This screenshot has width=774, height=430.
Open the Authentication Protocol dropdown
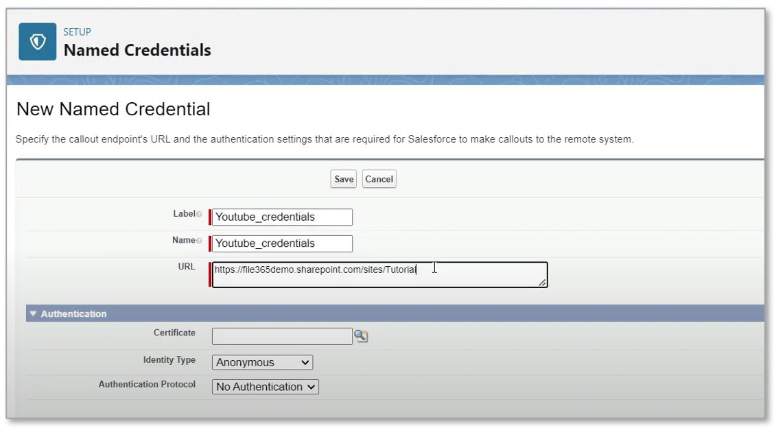tap(265, 387)
